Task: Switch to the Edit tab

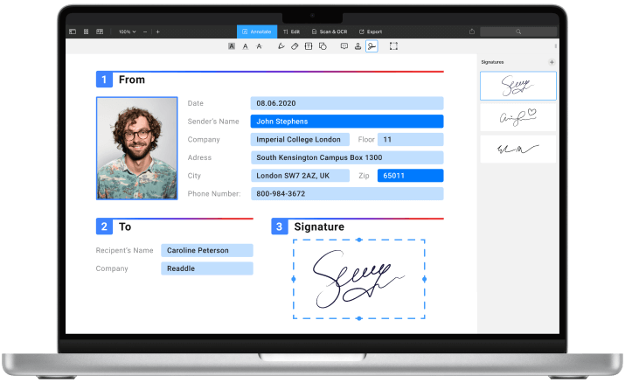Action: [291, 31]
